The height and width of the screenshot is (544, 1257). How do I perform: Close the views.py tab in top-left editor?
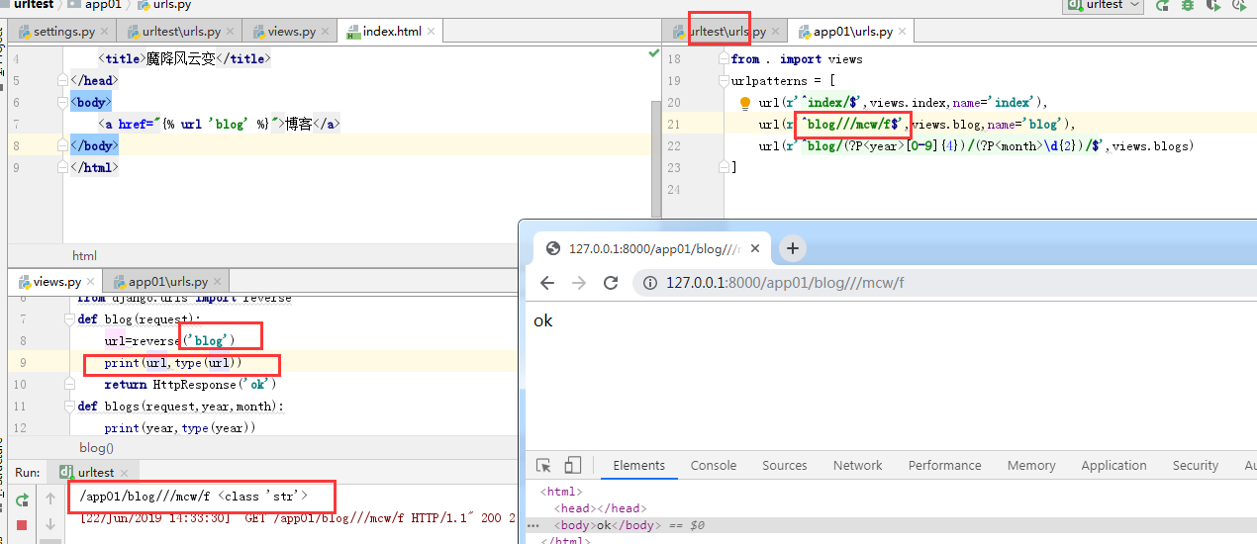pos(327,32)
